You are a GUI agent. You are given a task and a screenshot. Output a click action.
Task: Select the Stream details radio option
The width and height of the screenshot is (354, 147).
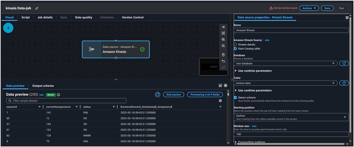235,45
